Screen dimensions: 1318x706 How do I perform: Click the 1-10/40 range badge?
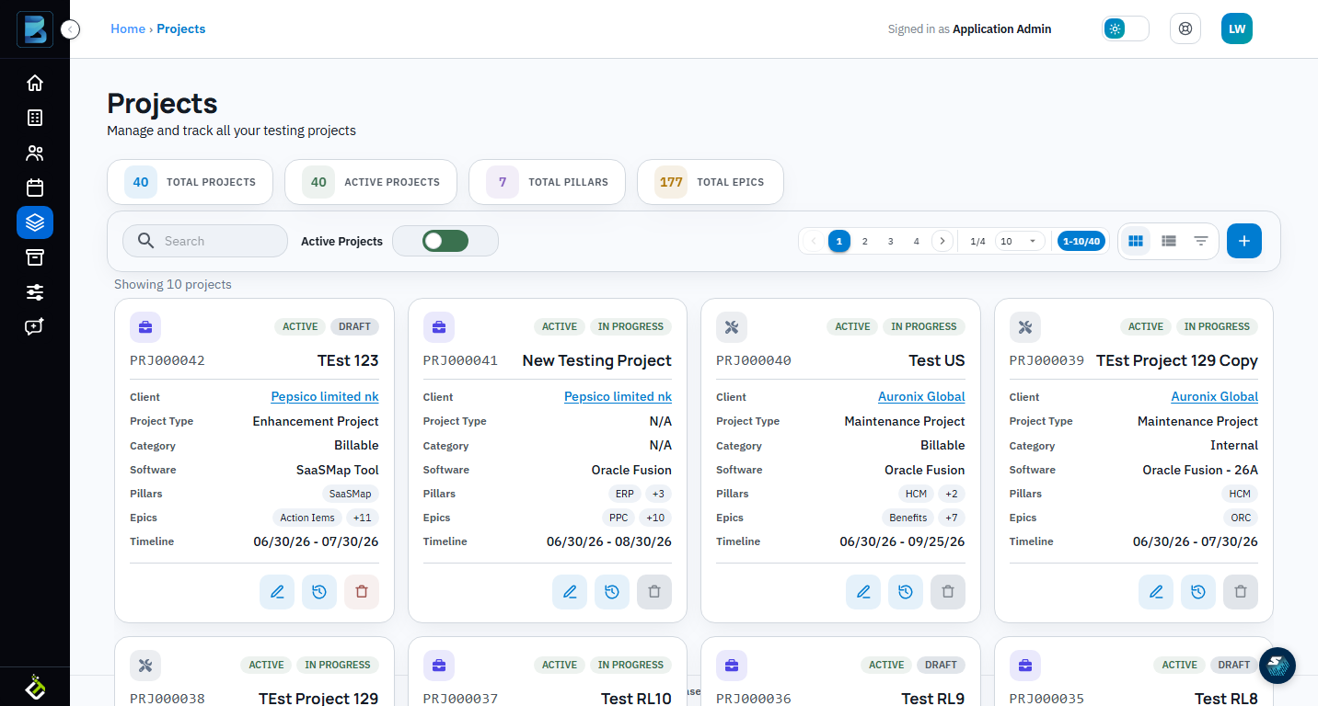pos(1081,241)
